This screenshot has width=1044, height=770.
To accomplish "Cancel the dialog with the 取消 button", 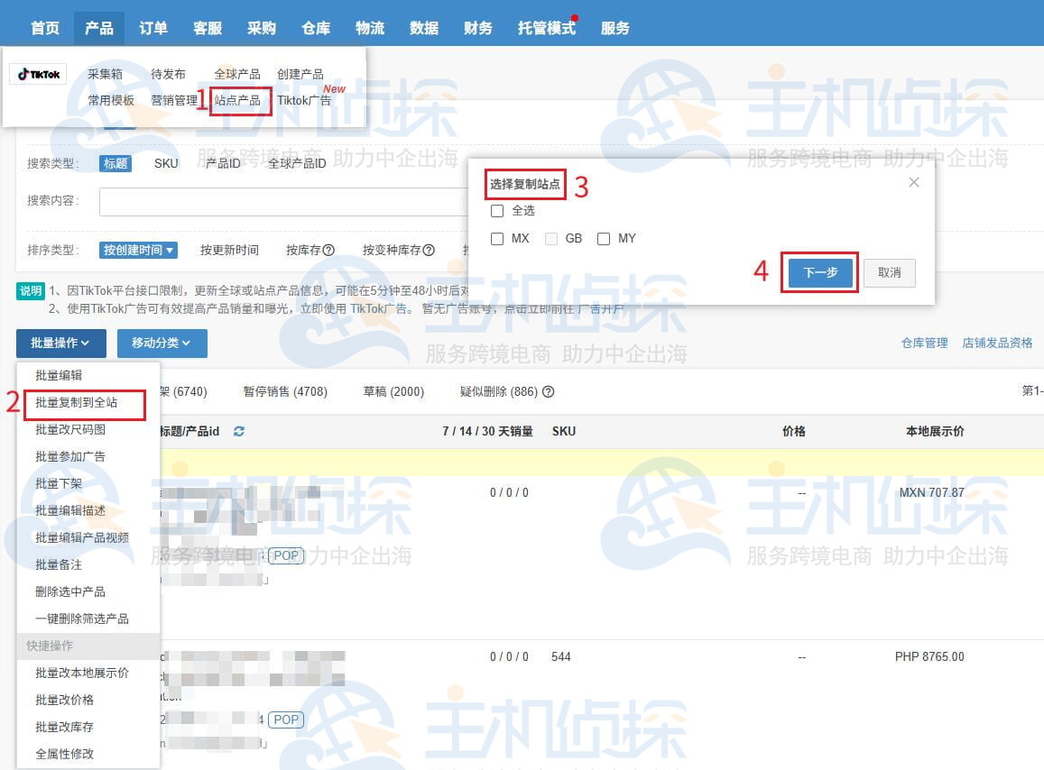I will click(889, 272).
